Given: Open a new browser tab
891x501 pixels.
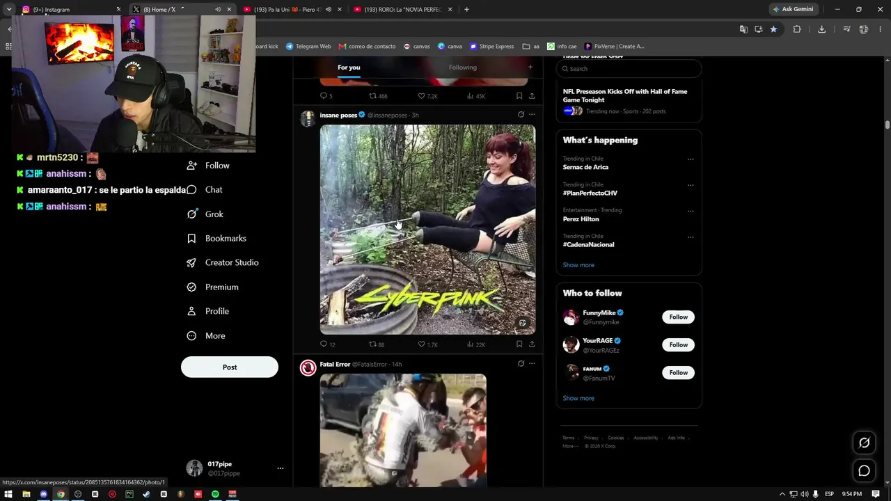Looking at the screenshot, I should 466,10.
